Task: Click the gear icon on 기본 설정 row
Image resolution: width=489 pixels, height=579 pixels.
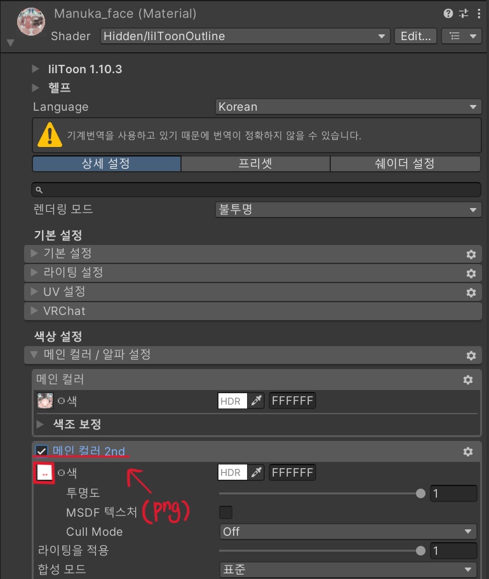Action: pyautogui.click(x=471, y=254)
